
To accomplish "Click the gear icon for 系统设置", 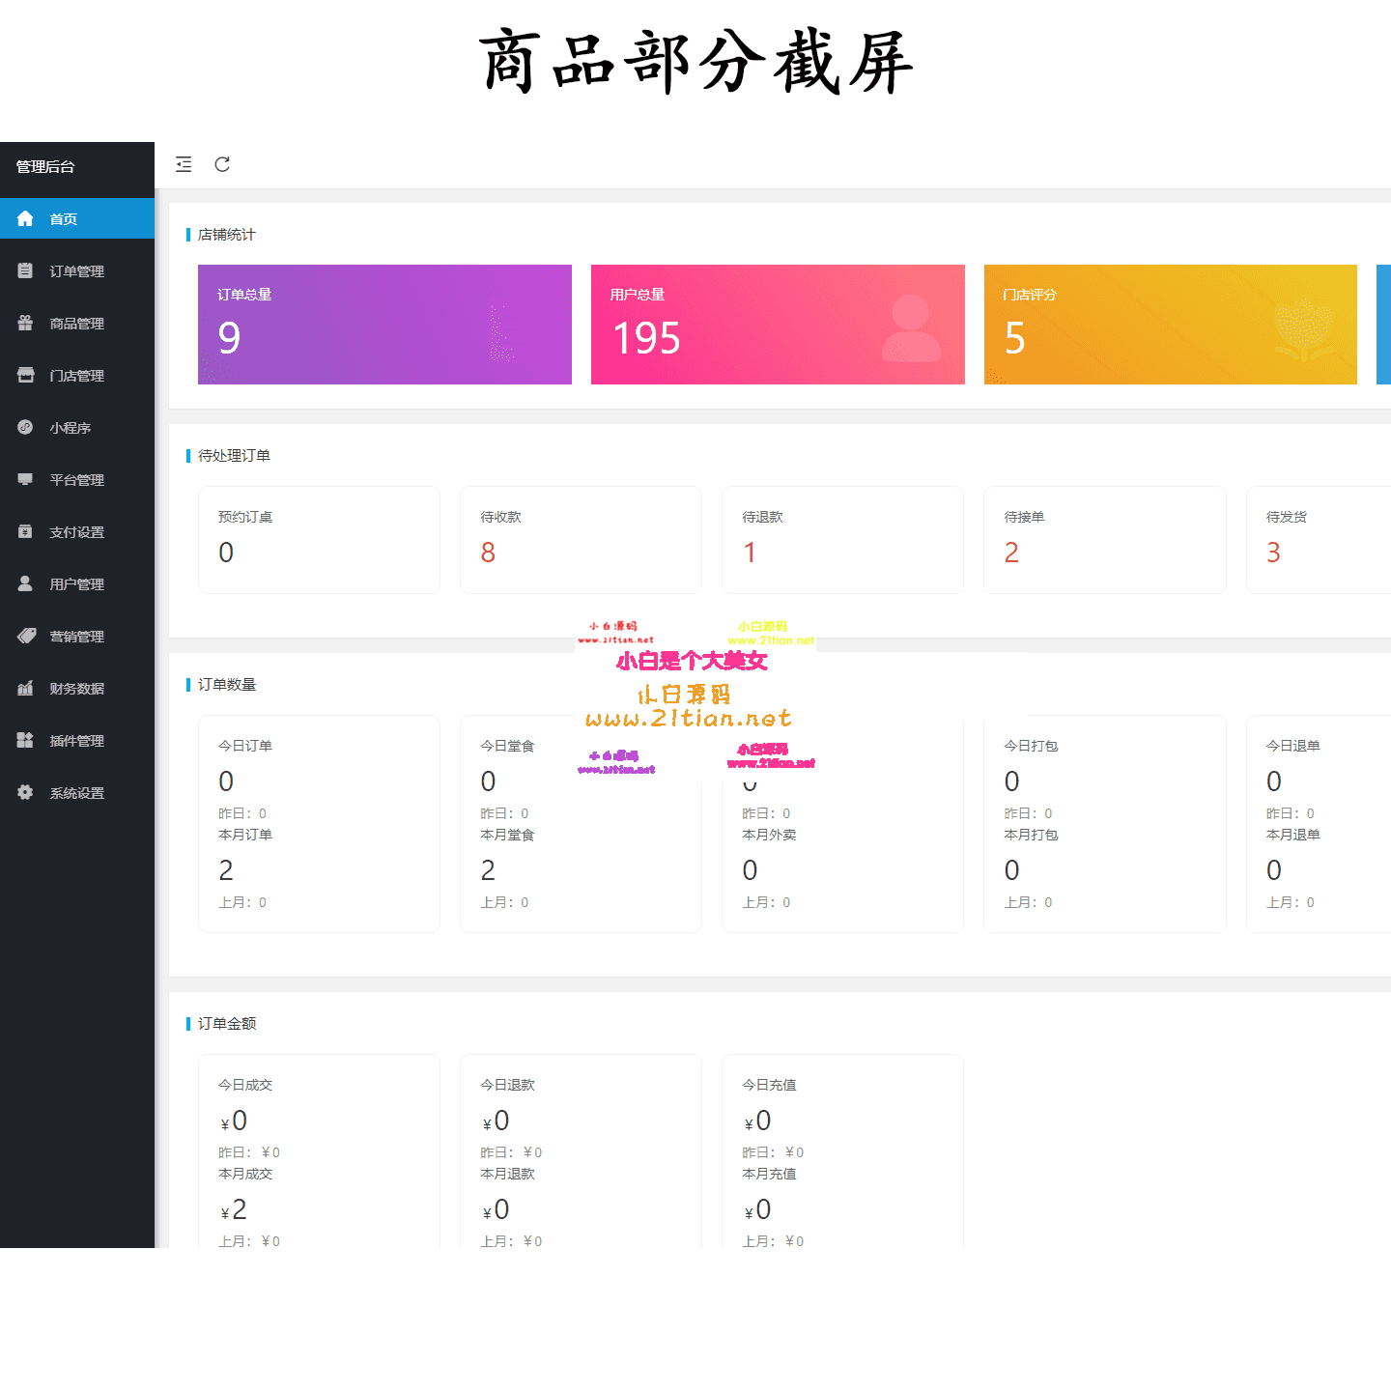I will 25,792.
